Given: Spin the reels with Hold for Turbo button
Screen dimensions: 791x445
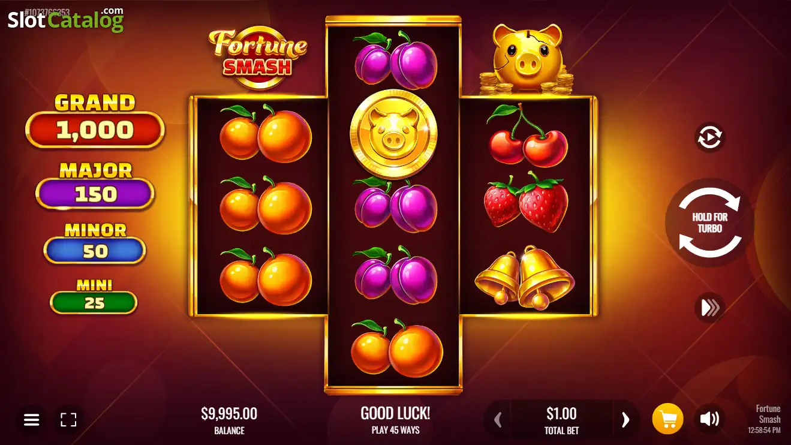Looking at the screenshot, I should (x=709, y=222).
